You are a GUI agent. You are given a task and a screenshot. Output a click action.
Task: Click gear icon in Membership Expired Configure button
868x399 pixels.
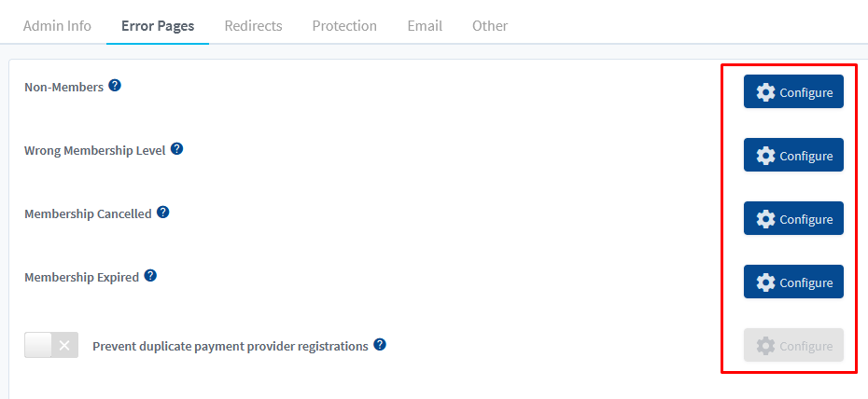765,282
